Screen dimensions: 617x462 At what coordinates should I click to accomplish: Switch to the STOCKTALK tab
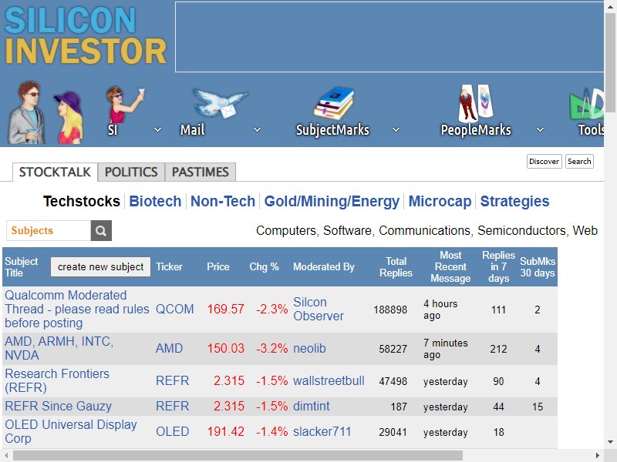pos(55,172)
